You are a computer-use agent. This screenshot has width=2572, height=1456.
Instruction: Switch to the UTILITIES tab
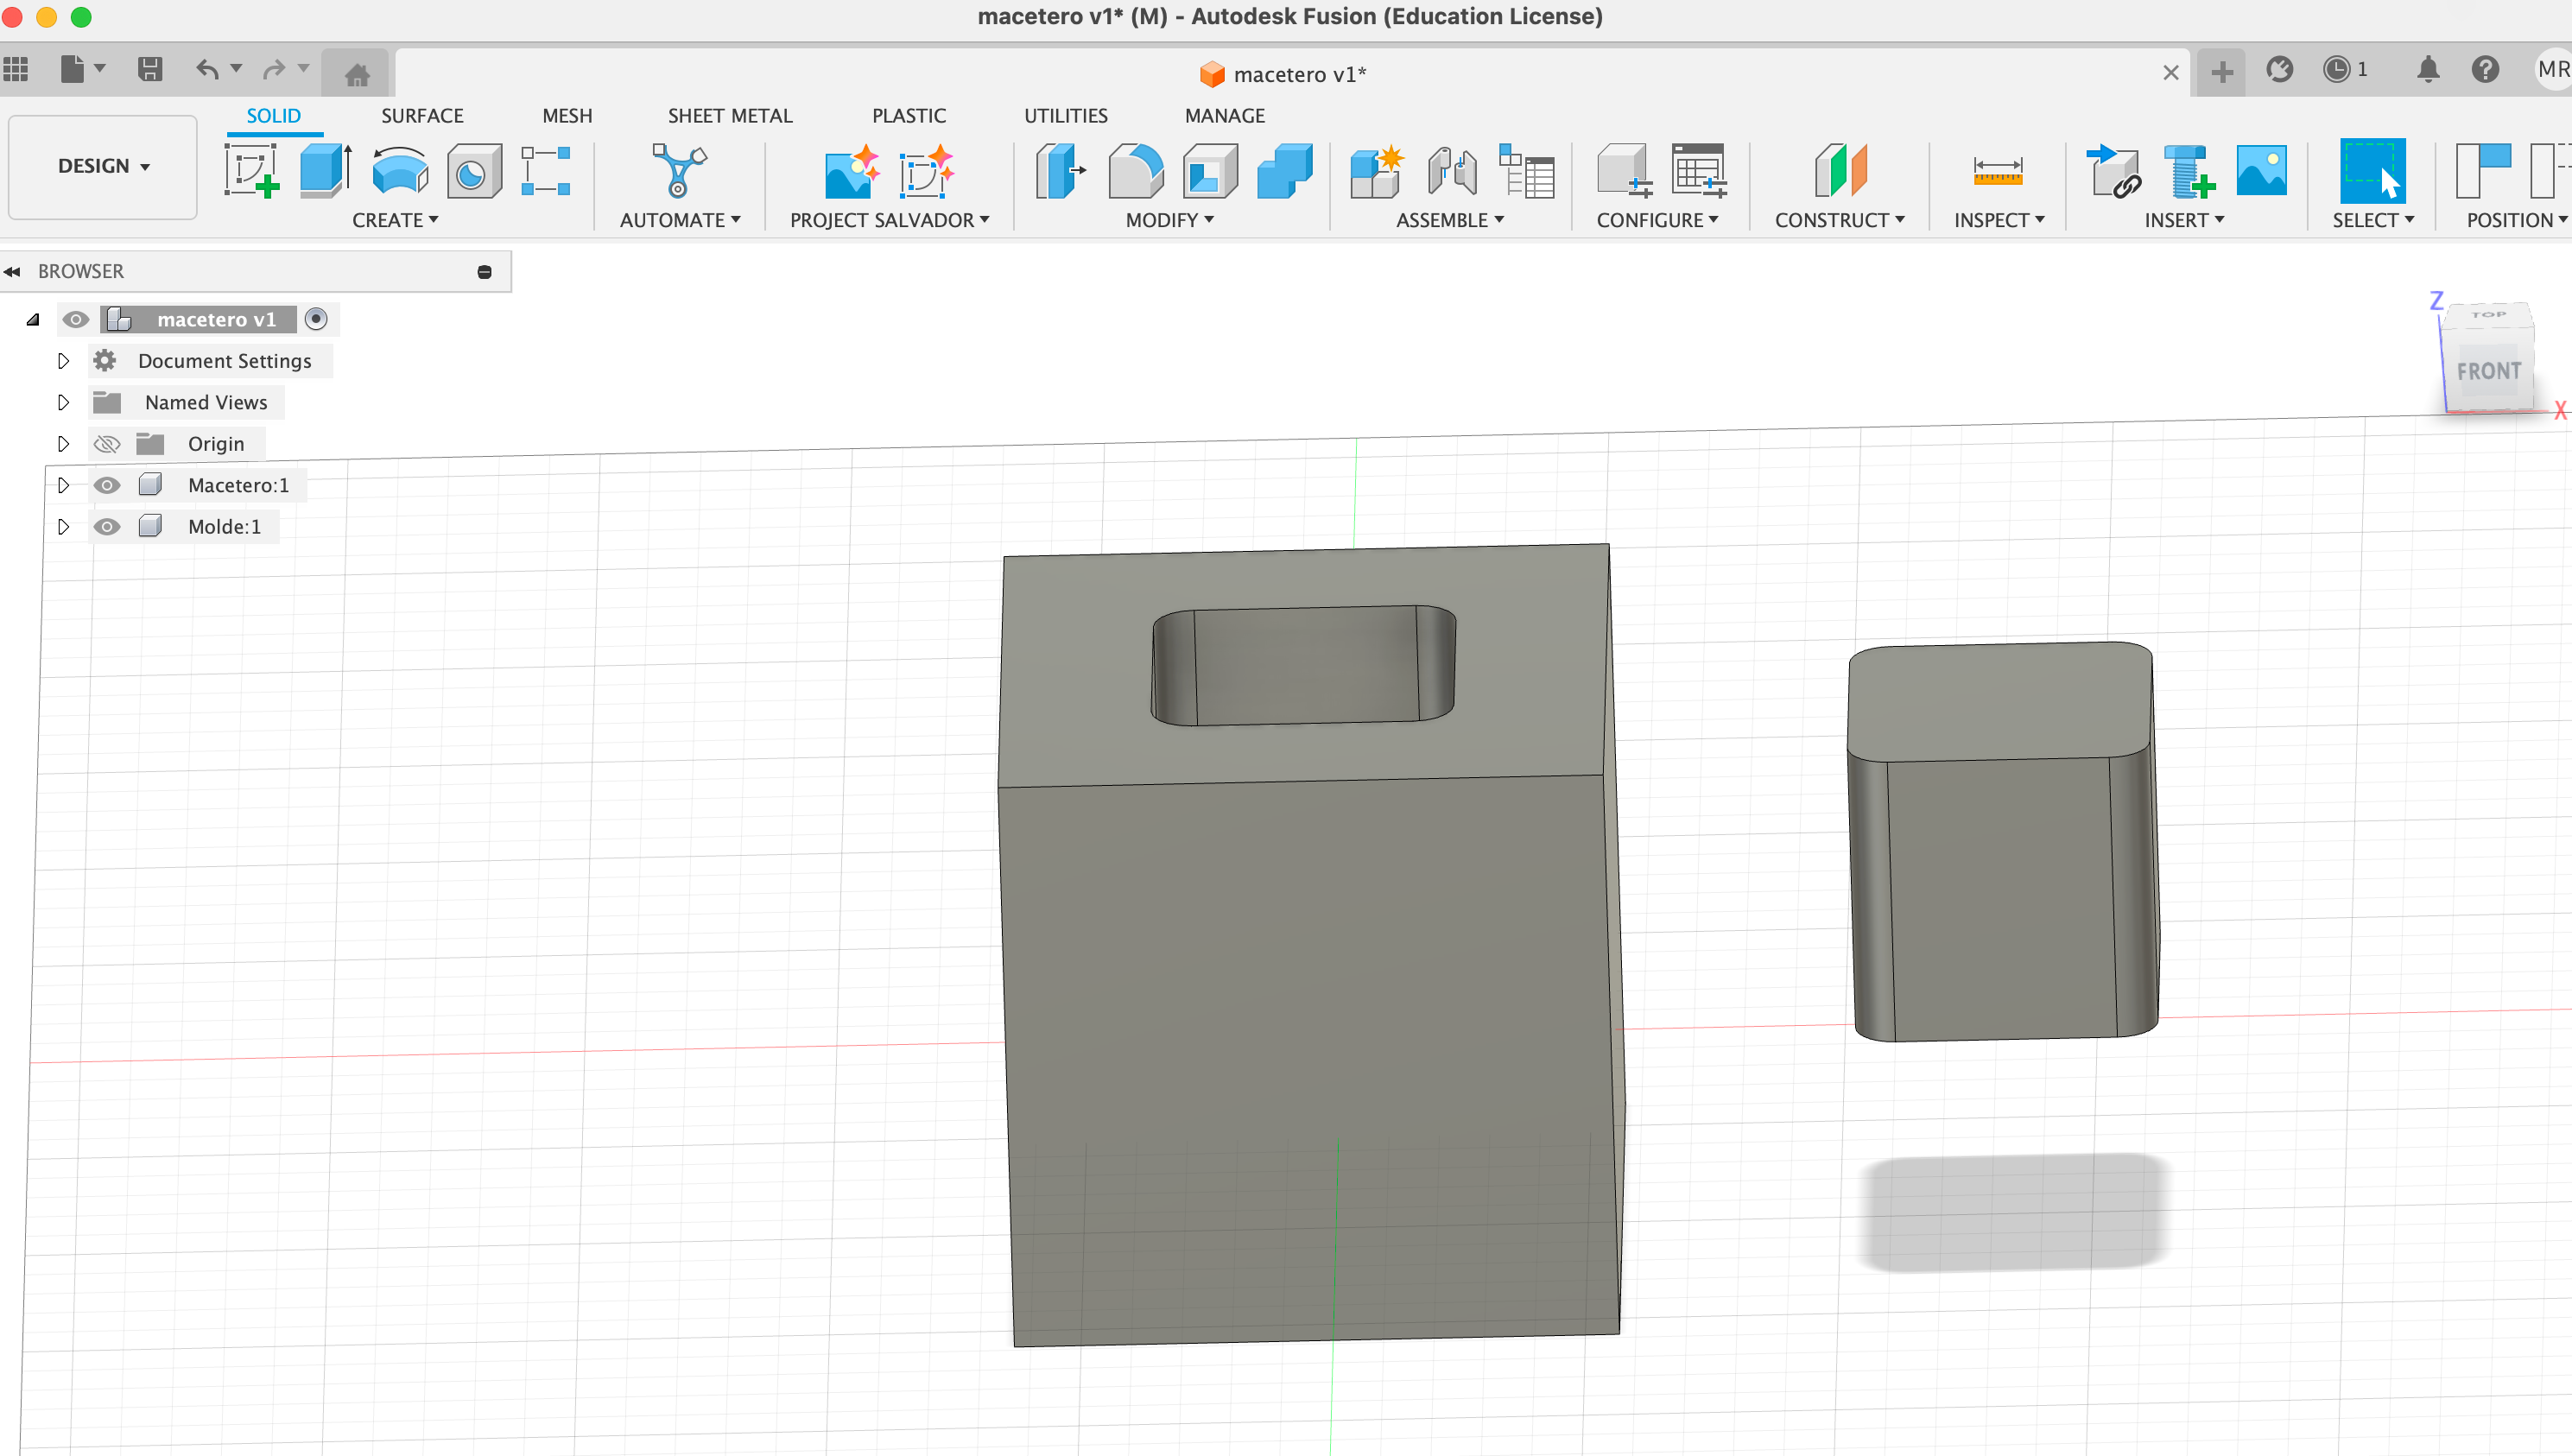pos(1066,116)
